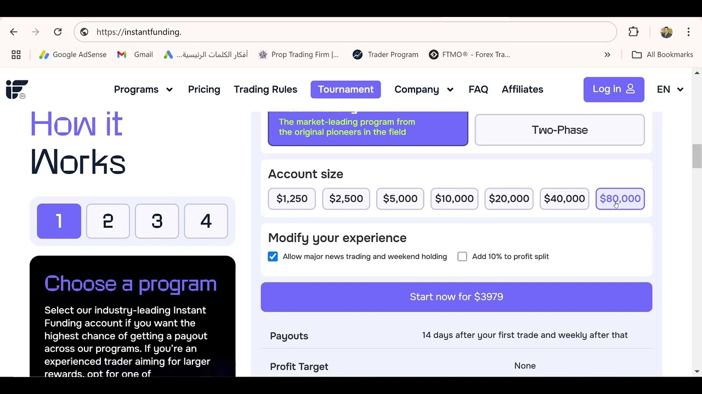Select the Two-Phase program

tap(559, 130)
